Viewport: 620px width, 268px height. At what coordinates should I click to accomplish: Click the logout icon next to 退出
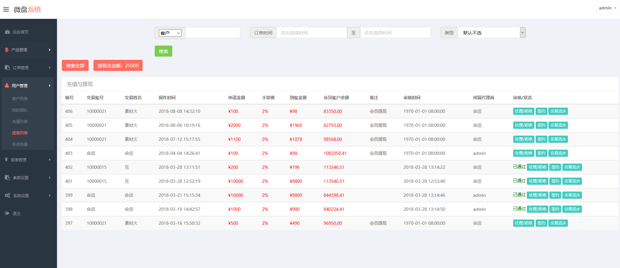pyautogui.click(x=7, y=213)
